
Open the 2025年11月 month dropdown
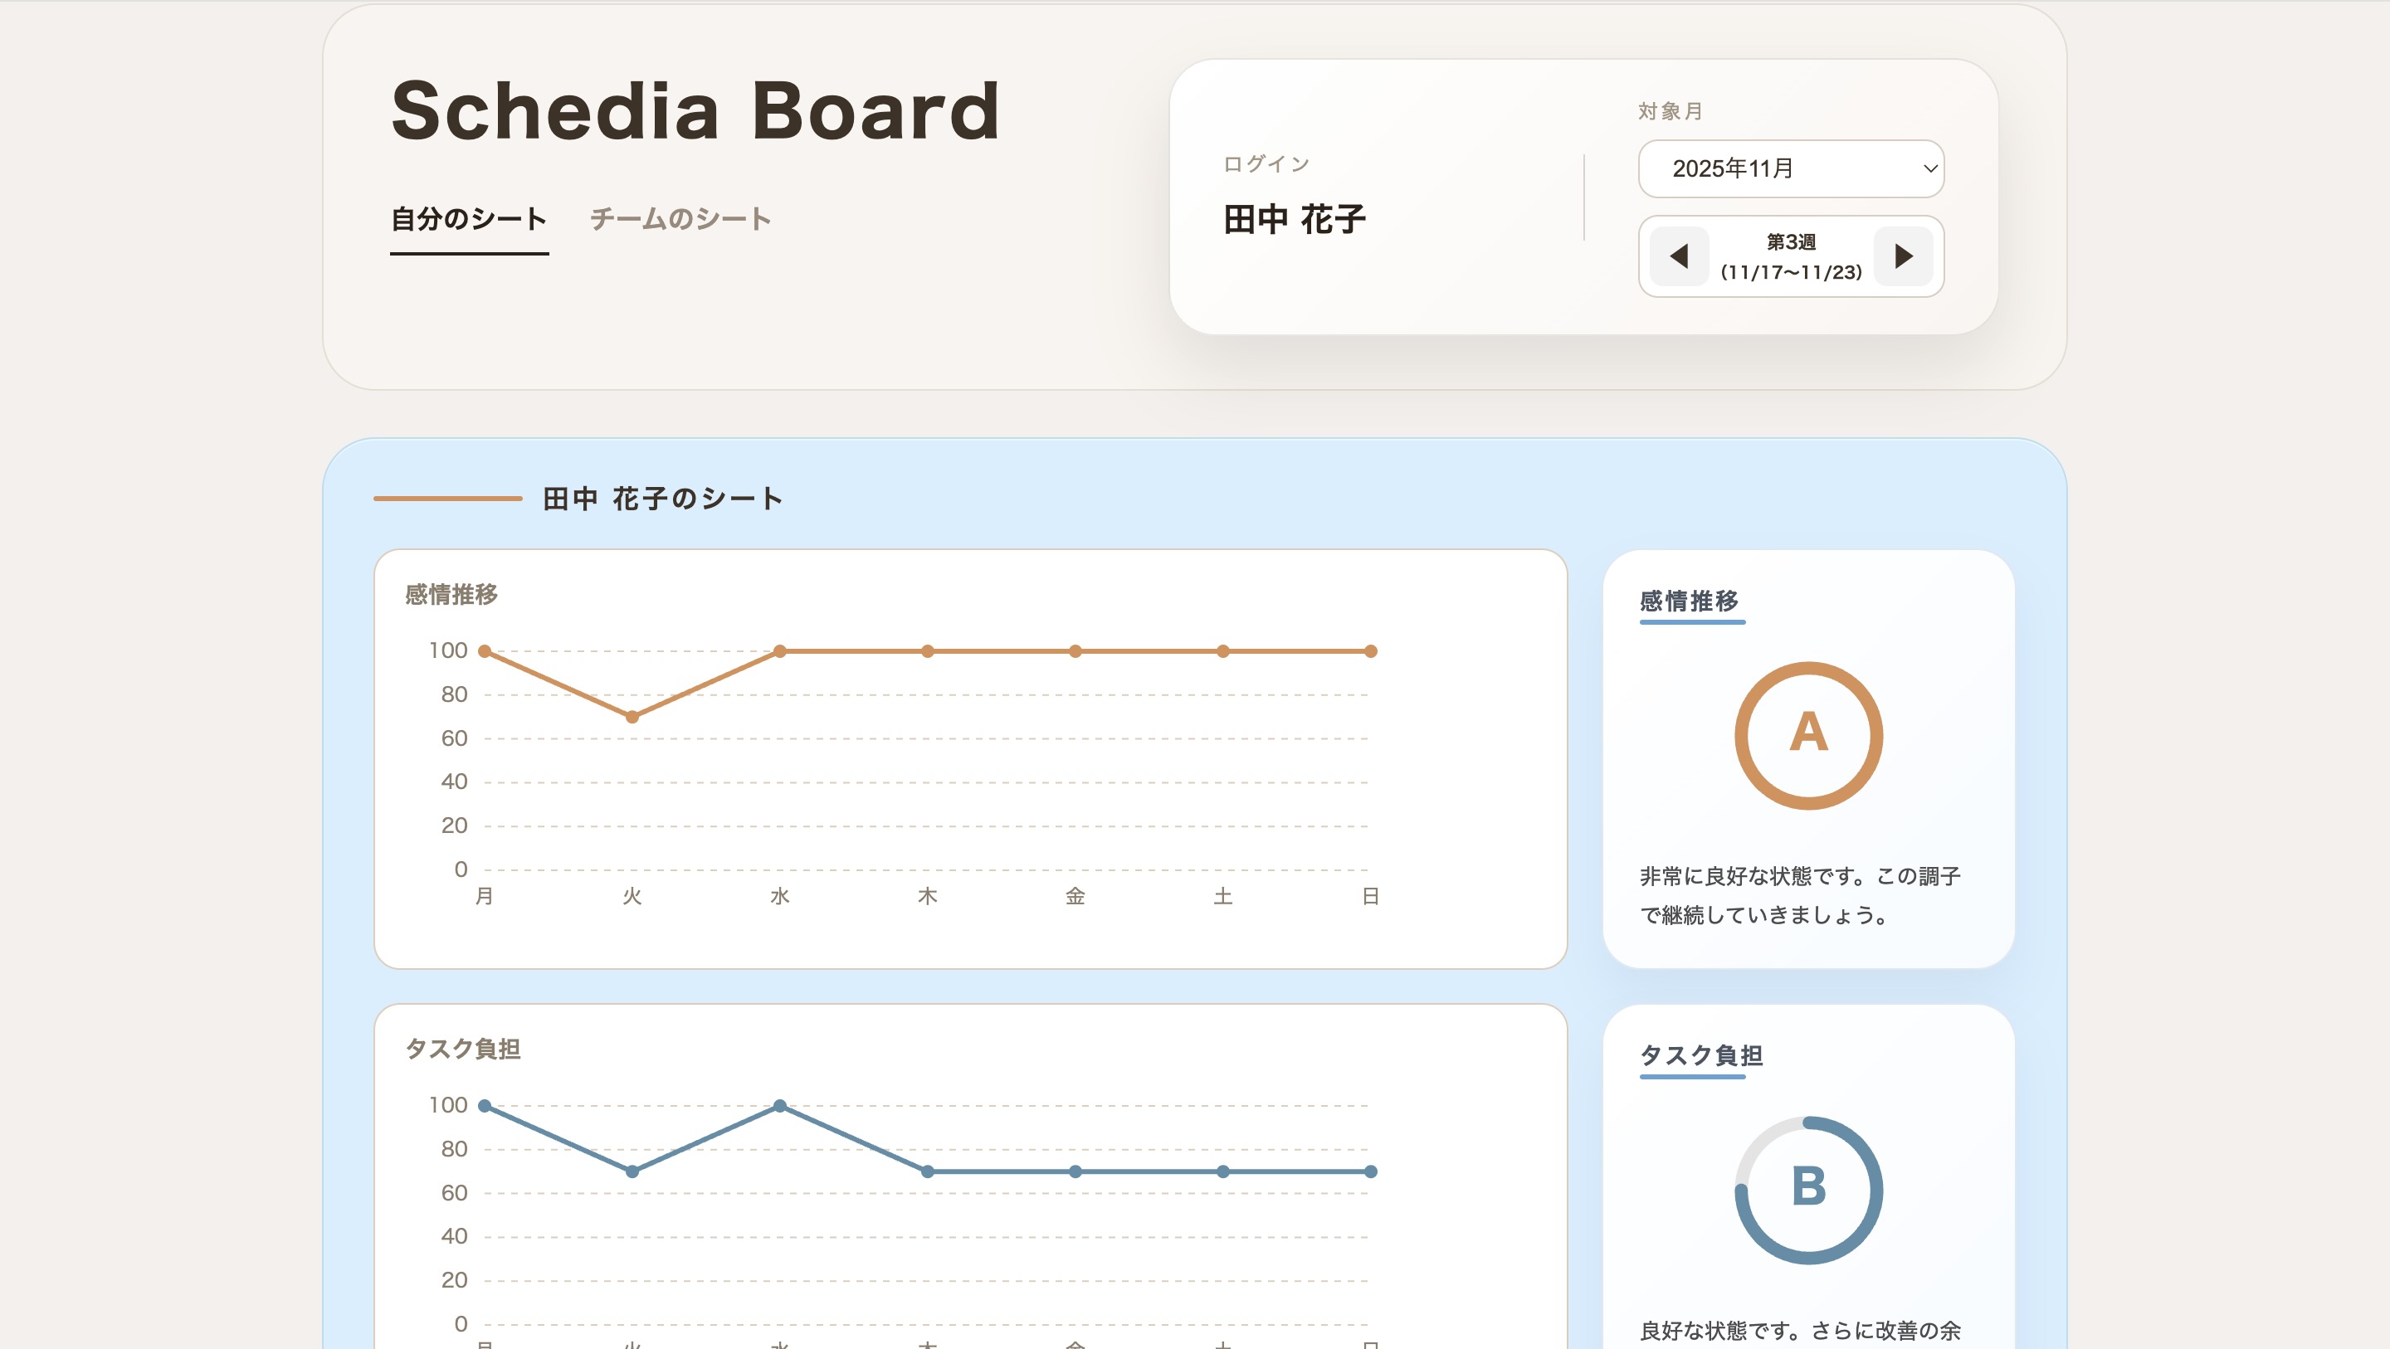pyautogui.click(x=1791, y=169)
